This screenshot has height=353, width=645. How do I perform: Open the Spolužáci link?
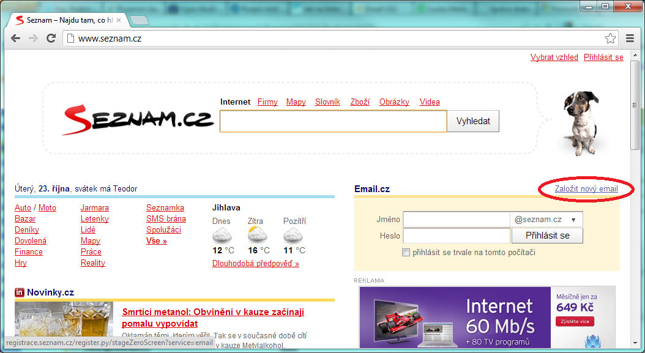pos(164,229)
